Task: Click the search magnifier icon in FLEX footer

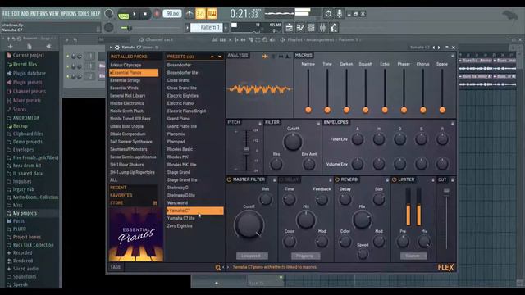Action: click(218, 267)
